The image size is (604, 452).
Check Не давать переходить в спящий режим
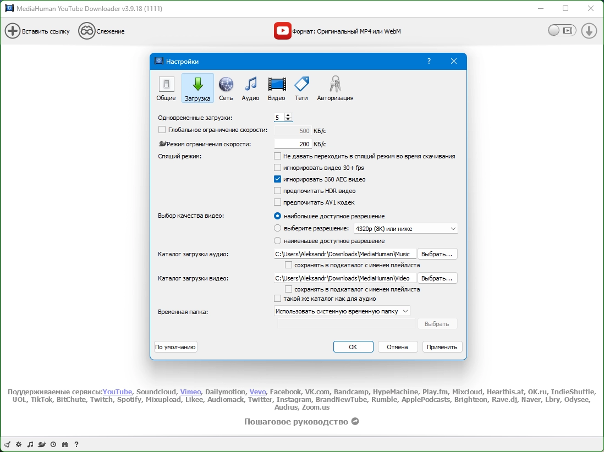click(277, 156)
